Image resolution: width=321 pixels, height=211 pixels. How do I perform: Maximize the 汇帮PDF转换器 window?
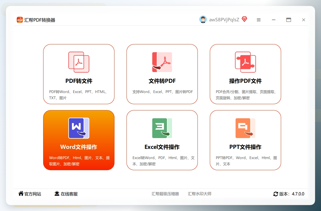pyautogui.click(x=288, y=20)
